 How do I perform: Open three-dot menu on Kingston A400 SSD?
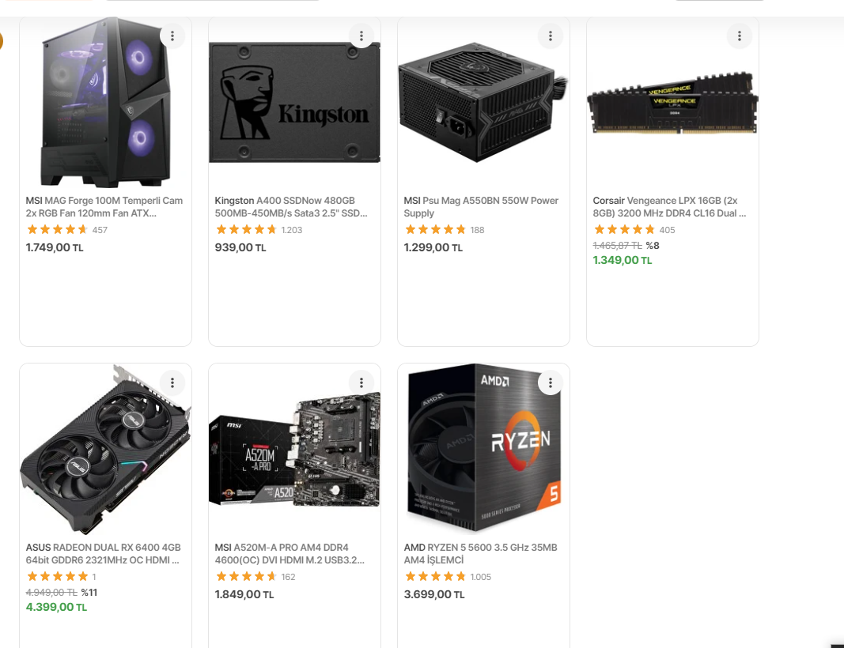361,36
